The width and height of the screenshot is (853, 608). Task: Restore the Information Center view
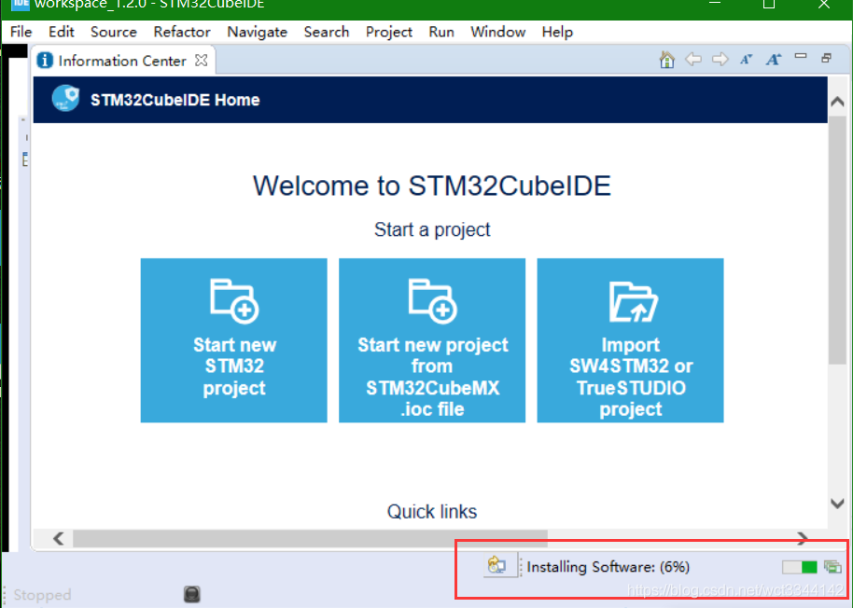click(x=826, y=58)
